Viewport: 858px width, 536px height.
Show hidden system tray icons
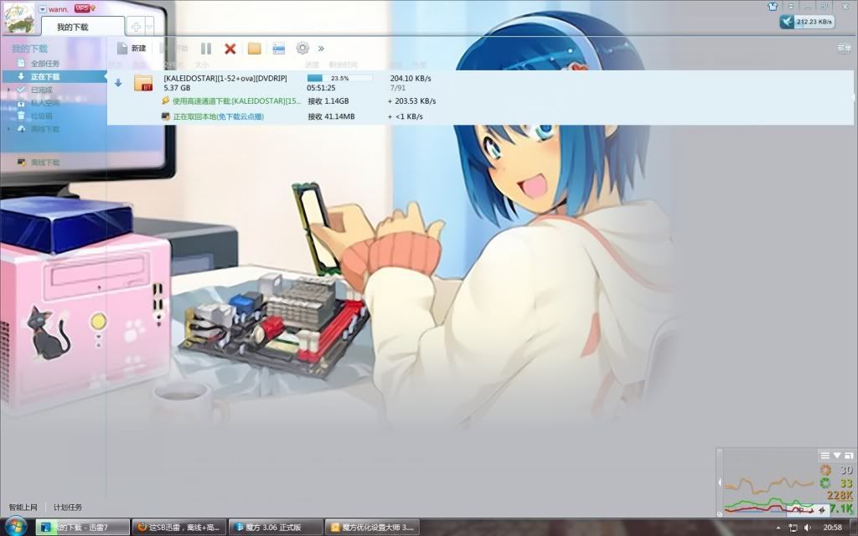click(778, 528)
